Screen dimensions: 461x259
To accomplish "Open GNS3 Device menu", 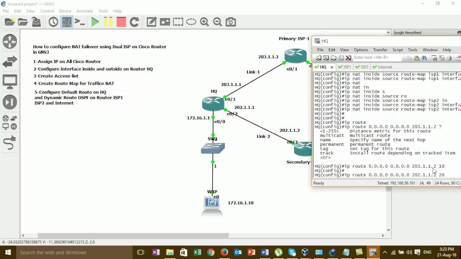I will [x=65, y=11].
